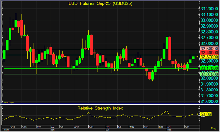The image size is (220, 132).
Task: Click the 33.20000 price axis label
Action: (x=209, y=8)
